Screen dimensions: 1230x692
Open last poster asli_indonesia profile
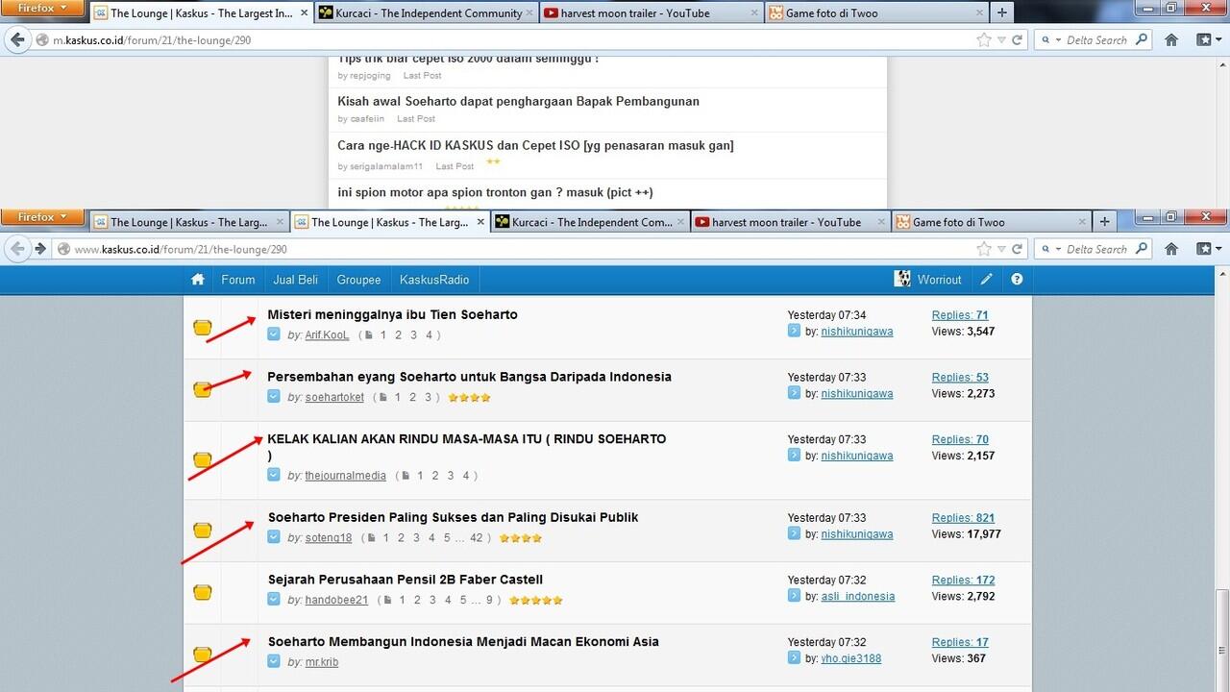tap(857, 597)
